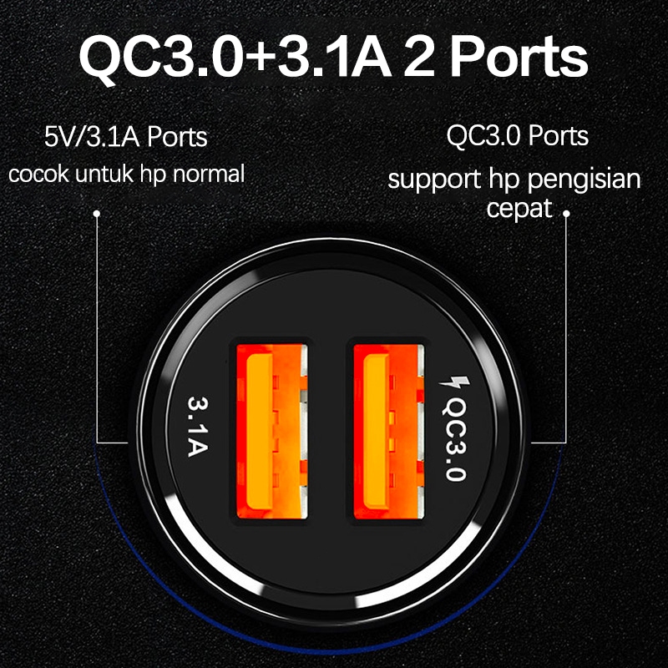
Task: Click the QC3.0 Ports heading
Action: (517, 135)
